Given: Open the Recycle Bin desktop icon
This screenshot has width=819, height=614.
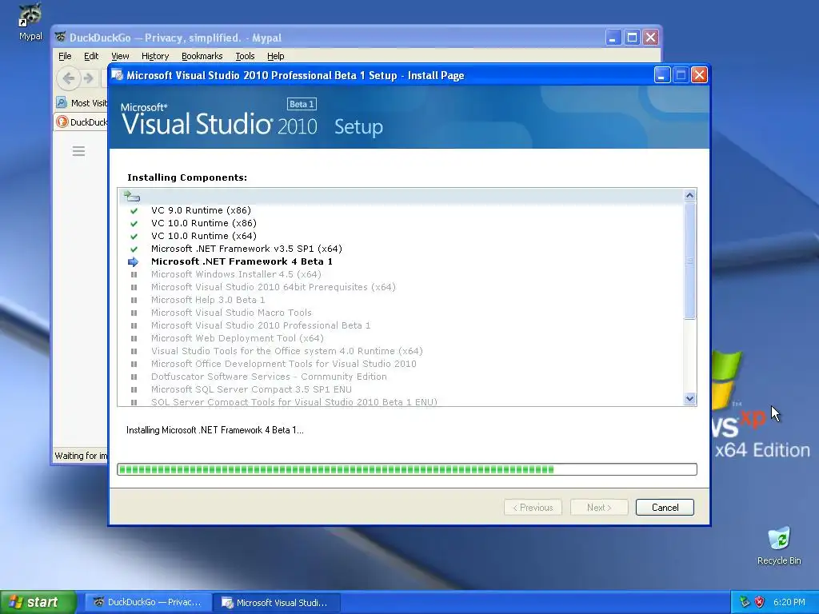Looking at the screenshot, I should click(x=779, y=546).
